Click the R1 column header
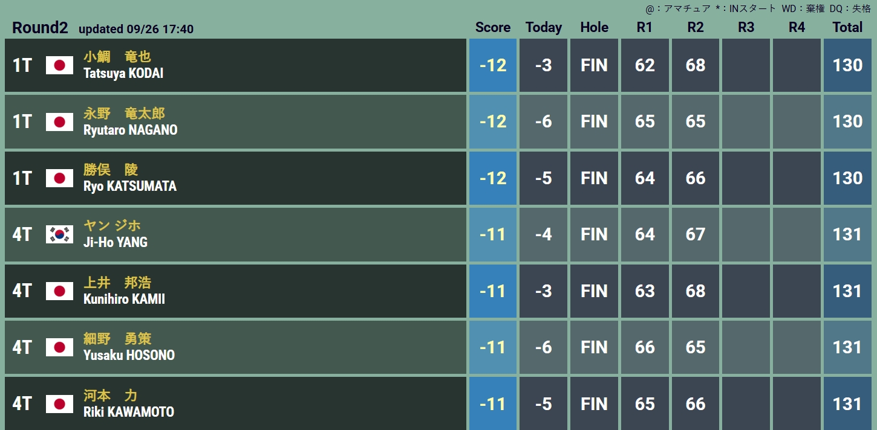 point(645,27)
